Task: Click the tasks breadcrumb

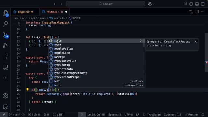Action: pyautogui.click(x=42, y=18)
